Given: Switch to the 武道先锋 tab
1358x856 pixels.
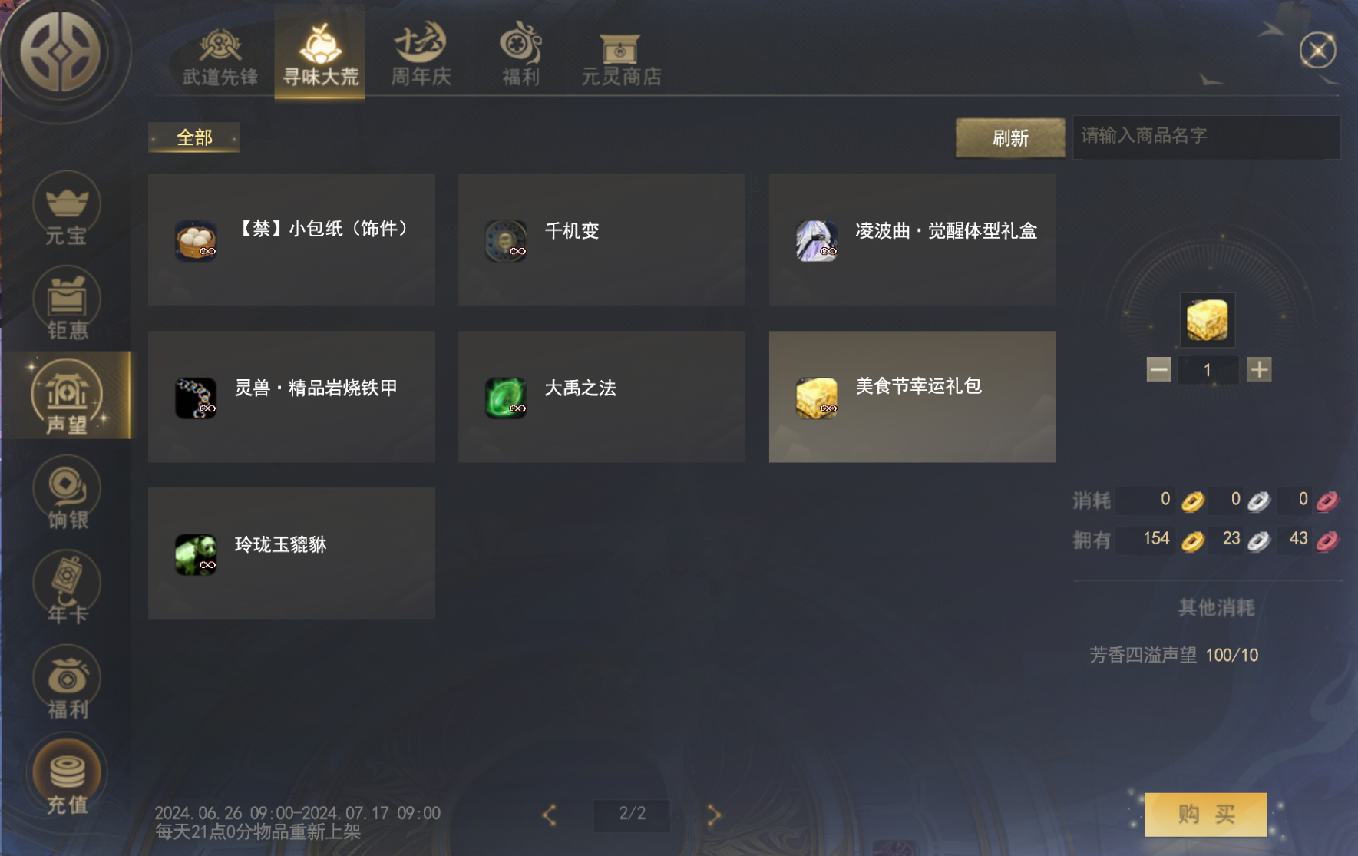Looking at the screenshot, I should 220,56.
